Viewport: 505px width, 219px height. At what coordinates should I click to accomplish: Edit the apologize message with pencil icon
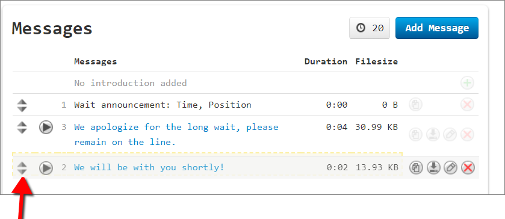(450, 134)
